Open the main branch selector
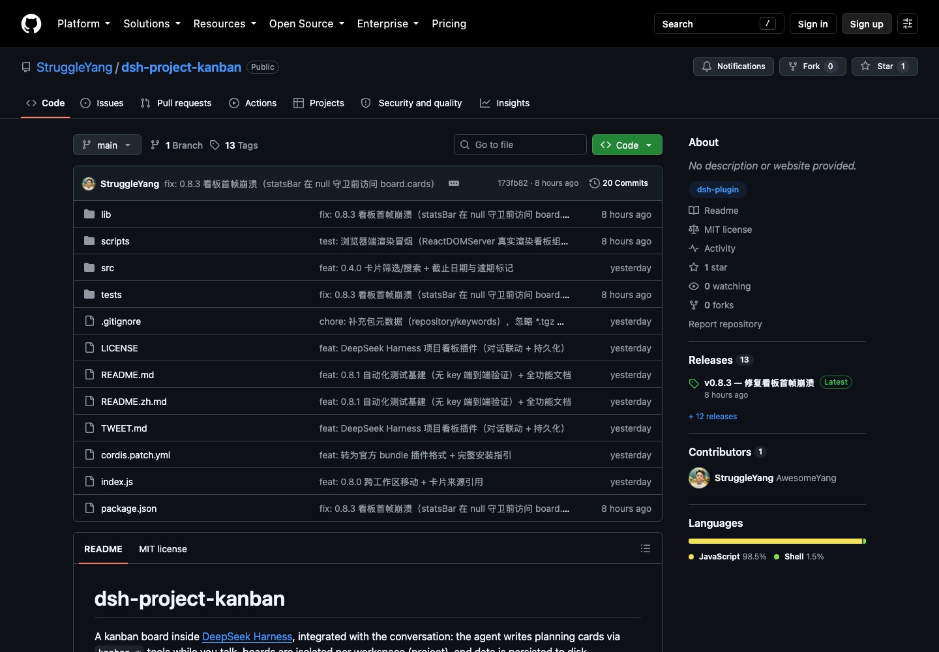939x652 pixels. [x=107, y=145]
